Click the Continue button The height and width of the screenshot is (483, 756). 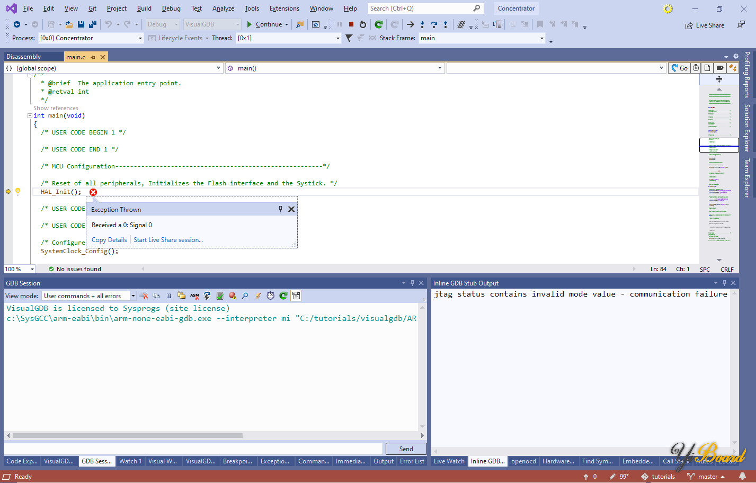(264, 24)
